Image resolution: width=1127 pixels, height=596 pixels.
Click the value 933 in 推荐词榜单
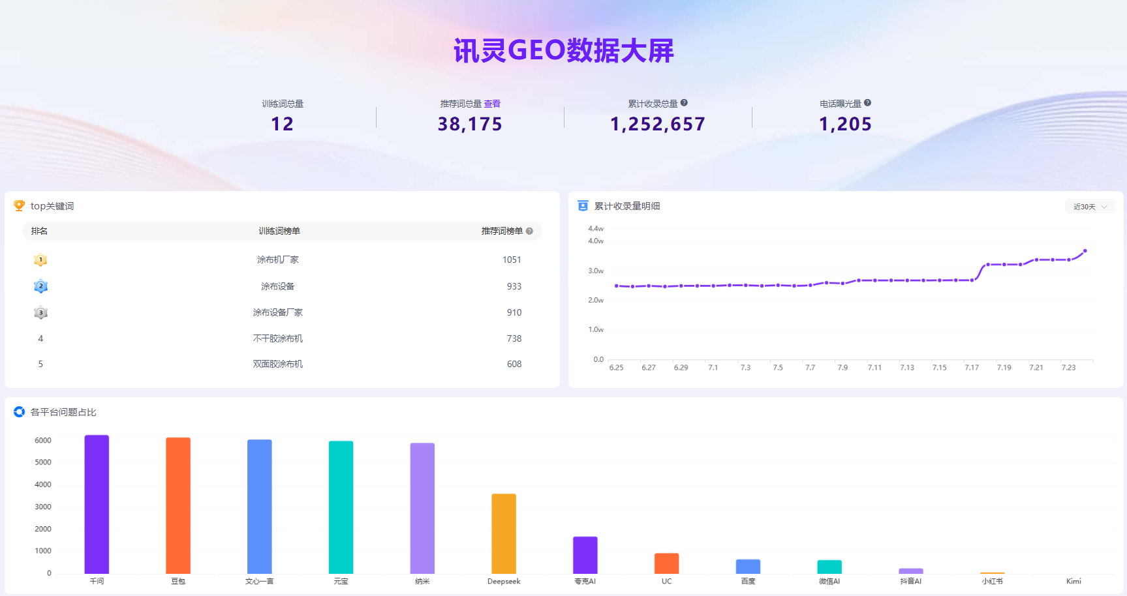click(514, 286)
